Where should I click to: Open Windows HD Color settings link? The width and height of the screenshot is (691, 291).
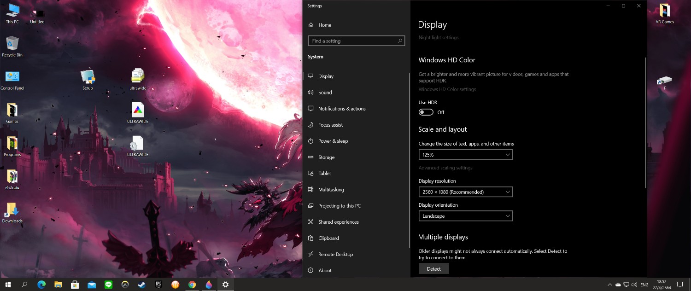[x=447, y=89]
